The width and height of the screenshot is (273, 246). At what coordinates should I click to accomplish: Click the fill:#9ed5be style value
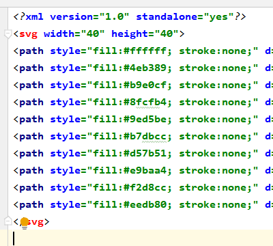click(132, 120)
